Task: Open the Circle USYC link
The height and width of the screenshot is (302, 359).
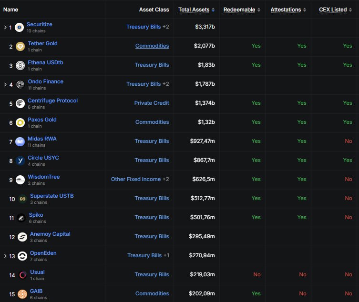Action: coord(43,158)
